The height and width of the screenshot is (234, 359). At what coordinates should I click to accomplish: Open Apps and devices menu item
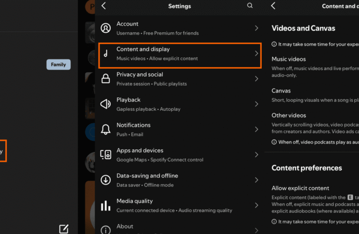click(x=179, y=154)
